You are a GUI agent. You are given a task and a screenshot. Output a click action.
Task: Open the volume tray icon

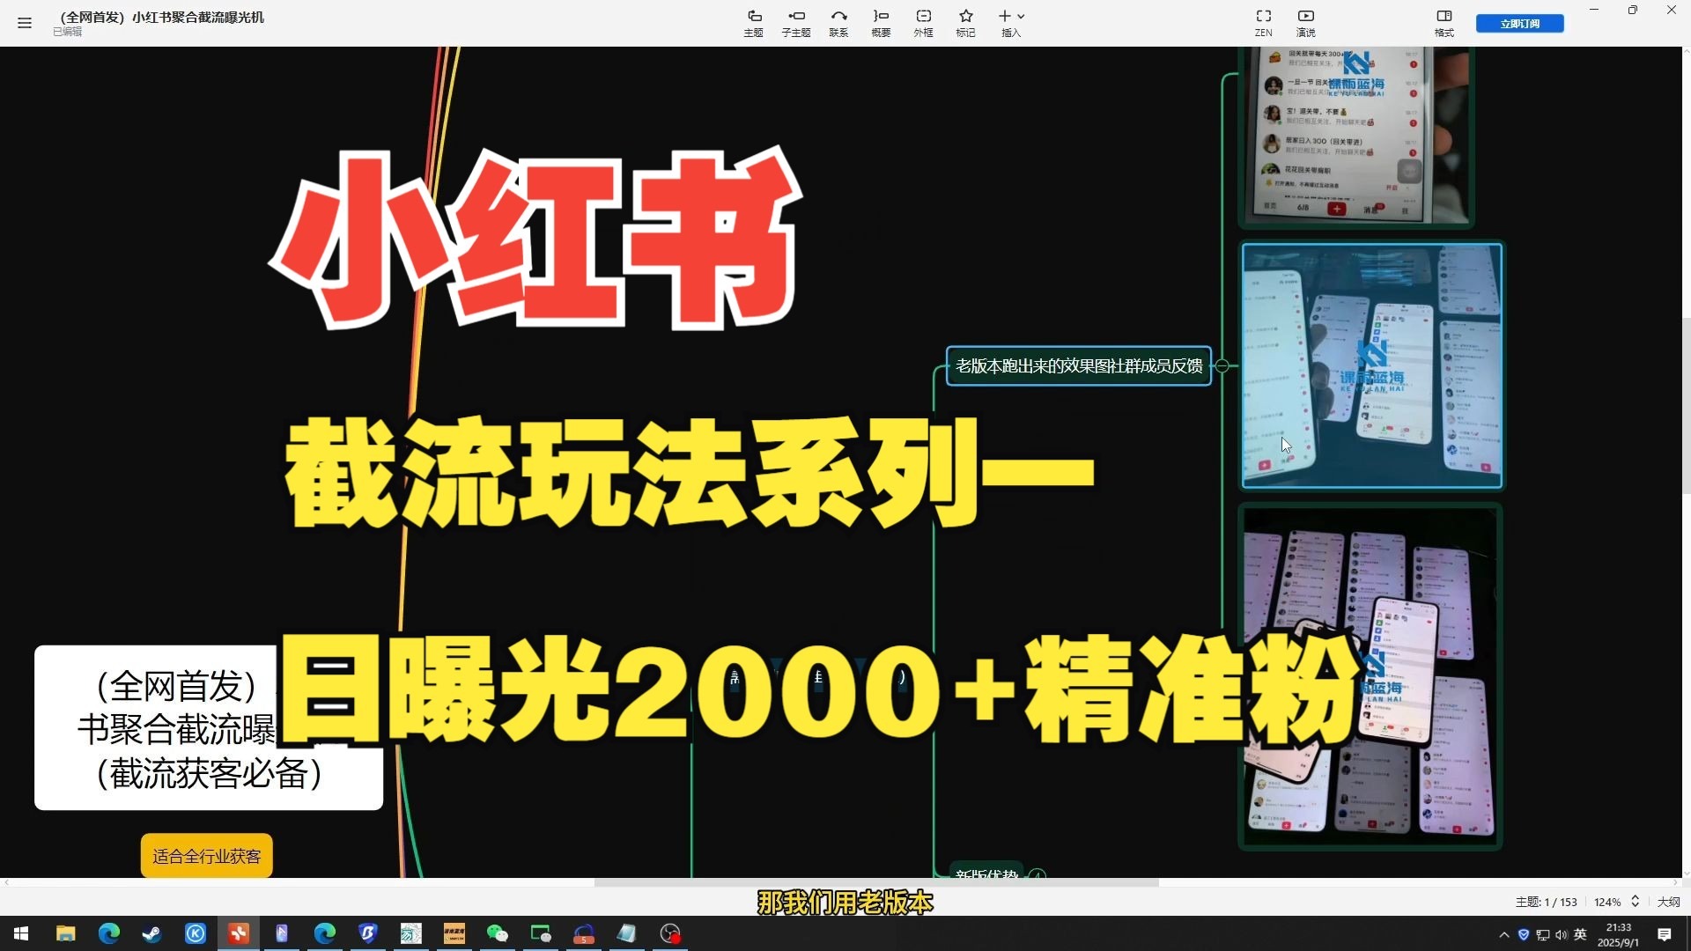pyautogui.click(x=1562, y=934)
